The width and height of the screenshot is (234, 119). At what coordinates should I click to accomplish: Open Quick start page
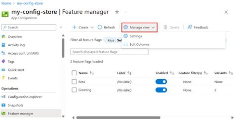[x=16, y=70]
